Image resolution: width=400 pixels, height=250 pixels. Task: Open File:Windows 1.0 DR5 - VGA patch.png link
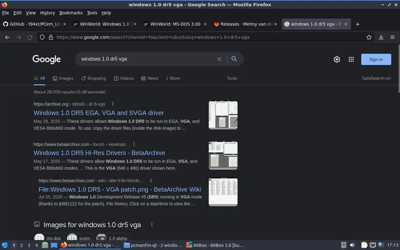pyautogui.click(x=120, y=189)
